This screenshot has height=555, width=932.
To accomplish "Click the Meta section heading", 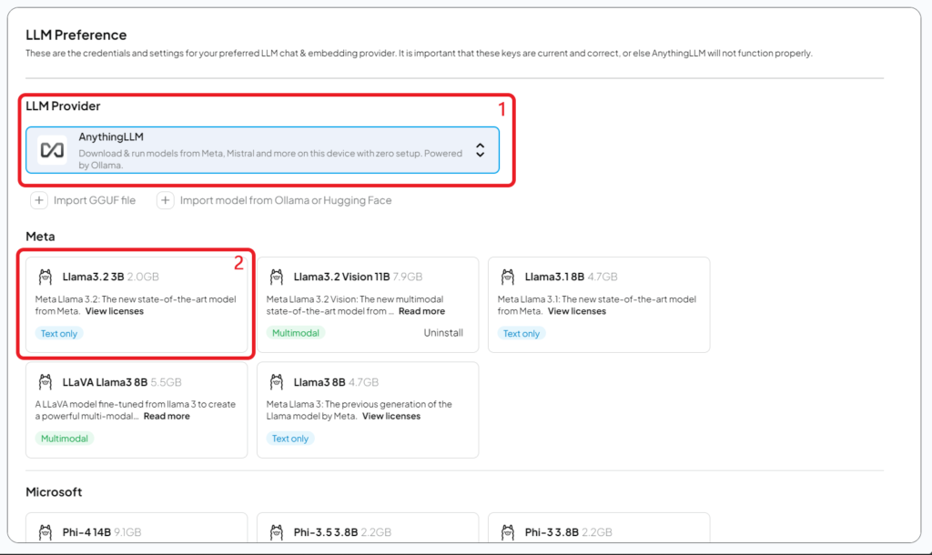I will 40,236.
